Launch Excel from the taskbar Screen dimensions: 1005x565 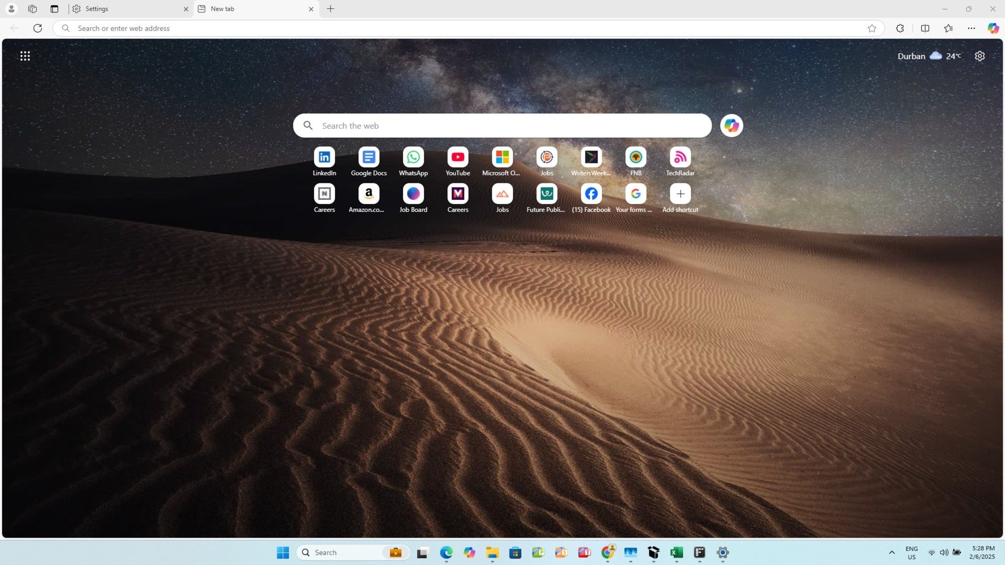tap(676, 552)
